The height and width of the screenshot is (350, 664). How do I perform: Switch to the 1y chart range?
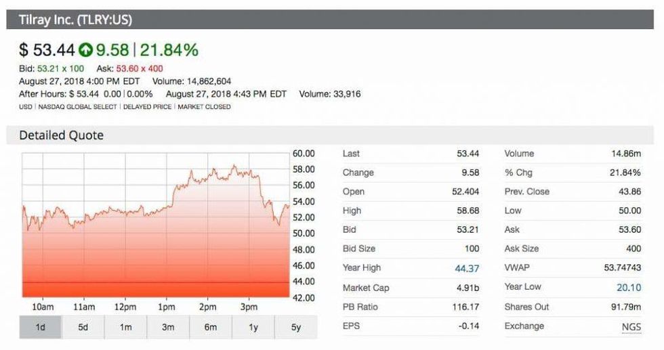[x=253, y=327]
